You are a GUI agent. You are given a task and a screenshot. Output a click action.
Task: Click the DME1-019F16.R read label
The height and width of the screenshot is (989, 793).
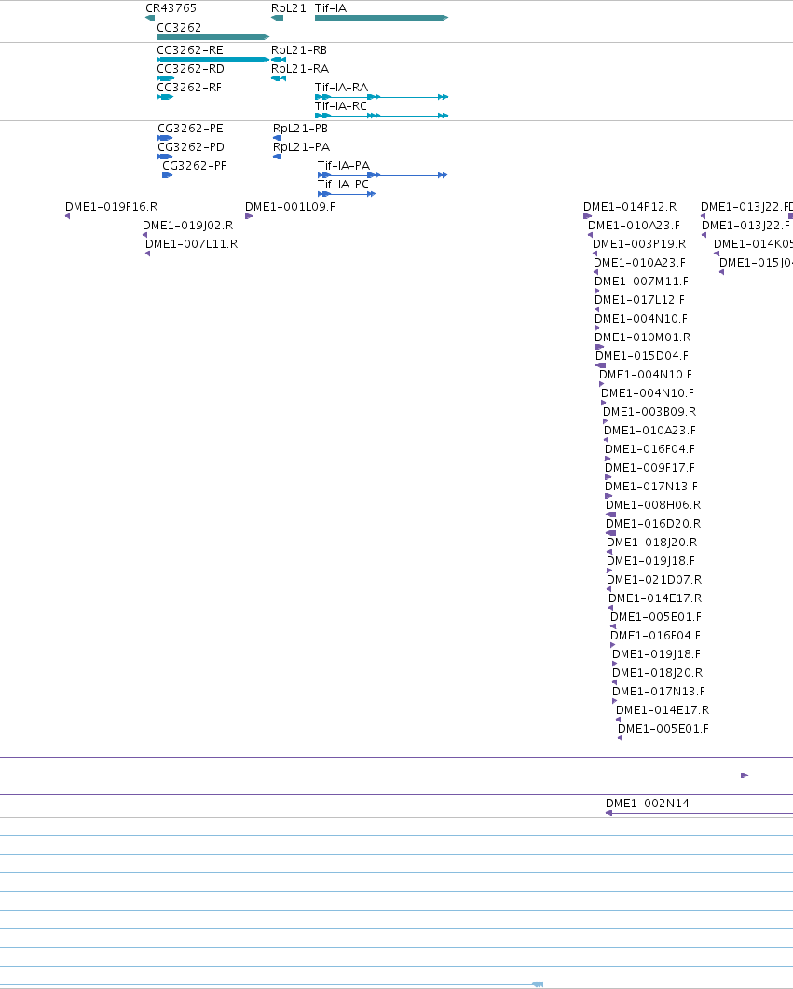112,206
